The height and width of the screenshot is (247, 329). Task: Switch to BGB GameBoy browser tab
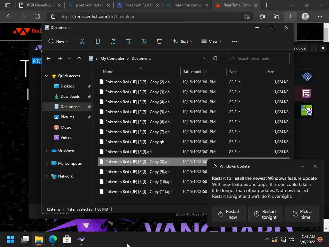tap(40, 5)
